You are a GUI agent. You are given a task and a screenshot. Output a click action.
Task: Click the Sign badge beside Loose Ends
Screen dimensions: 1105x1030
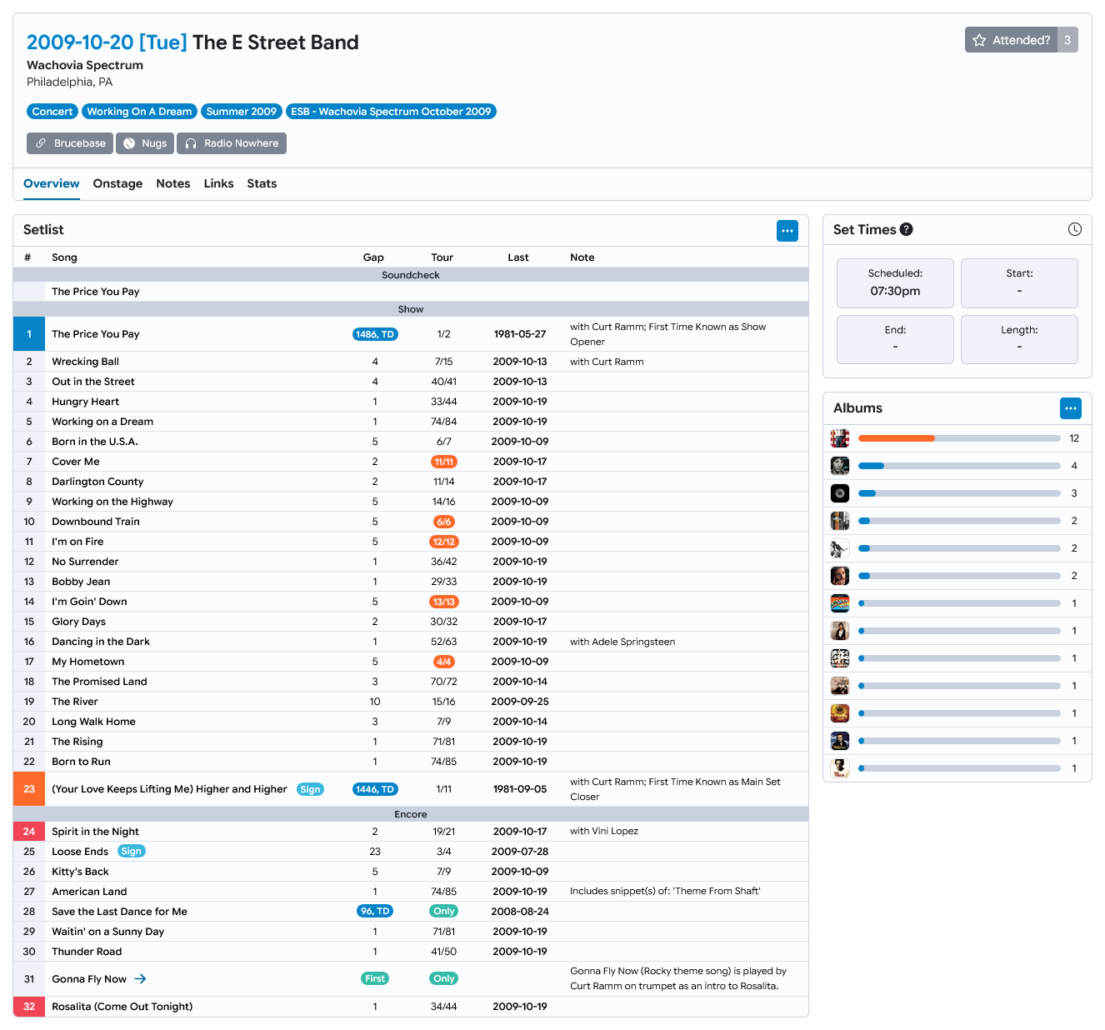click(131, 852)
